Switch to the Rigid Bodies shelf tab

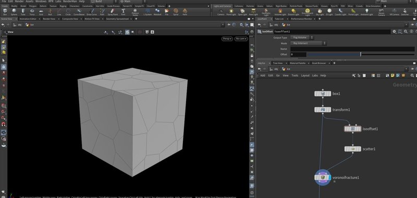[281, 6]
